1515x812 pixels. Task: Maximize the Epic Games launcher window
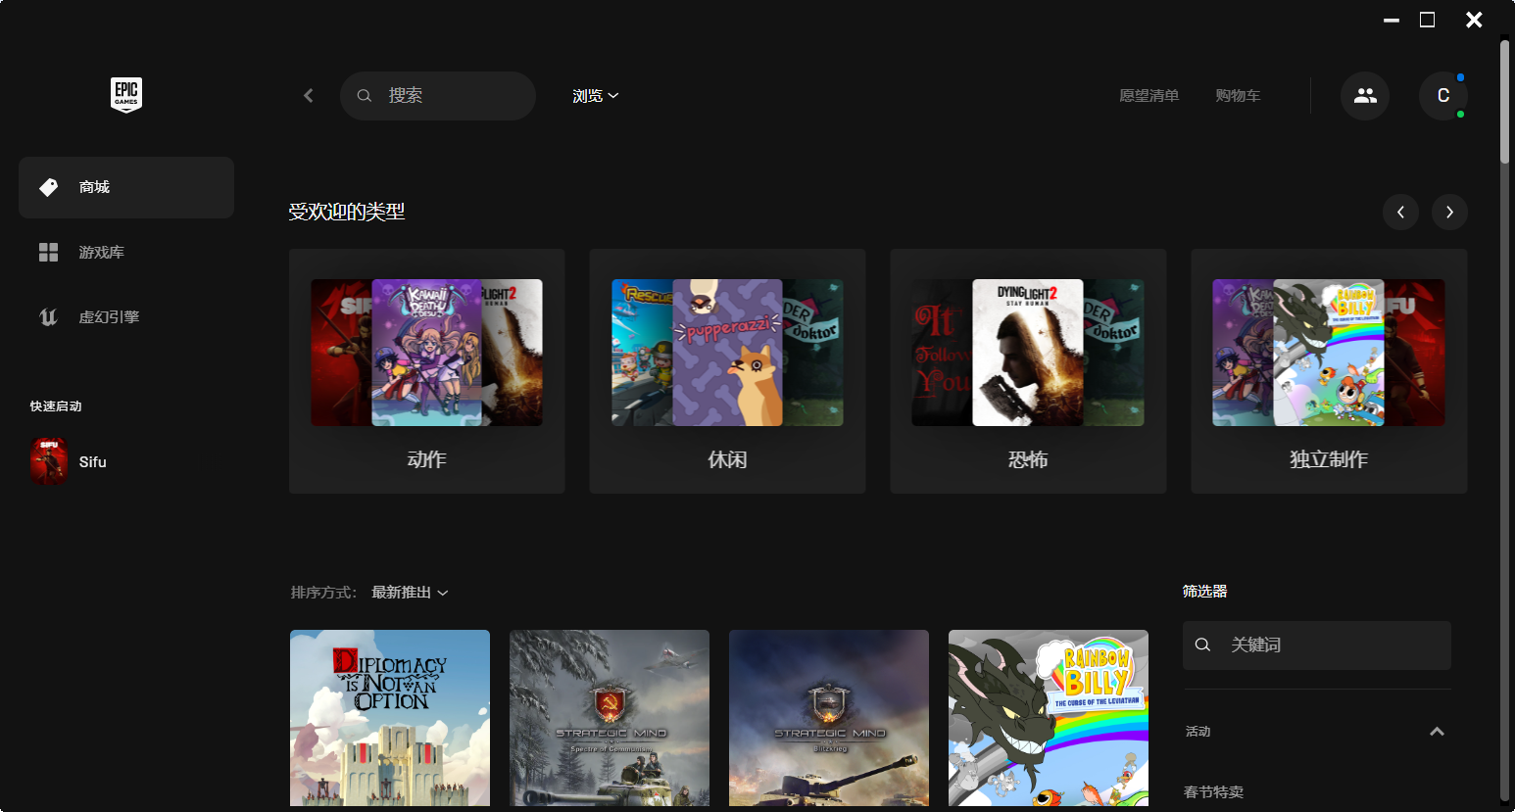point(1428,20)
